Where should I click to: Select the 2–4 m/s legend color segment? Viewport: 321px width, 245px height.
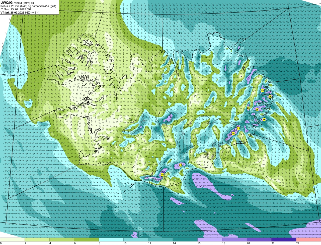pyautogui.click(x=37, y=240)
